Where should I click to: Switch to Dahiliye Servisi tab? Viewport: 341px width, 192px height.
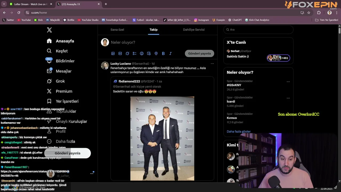point(194,30)
